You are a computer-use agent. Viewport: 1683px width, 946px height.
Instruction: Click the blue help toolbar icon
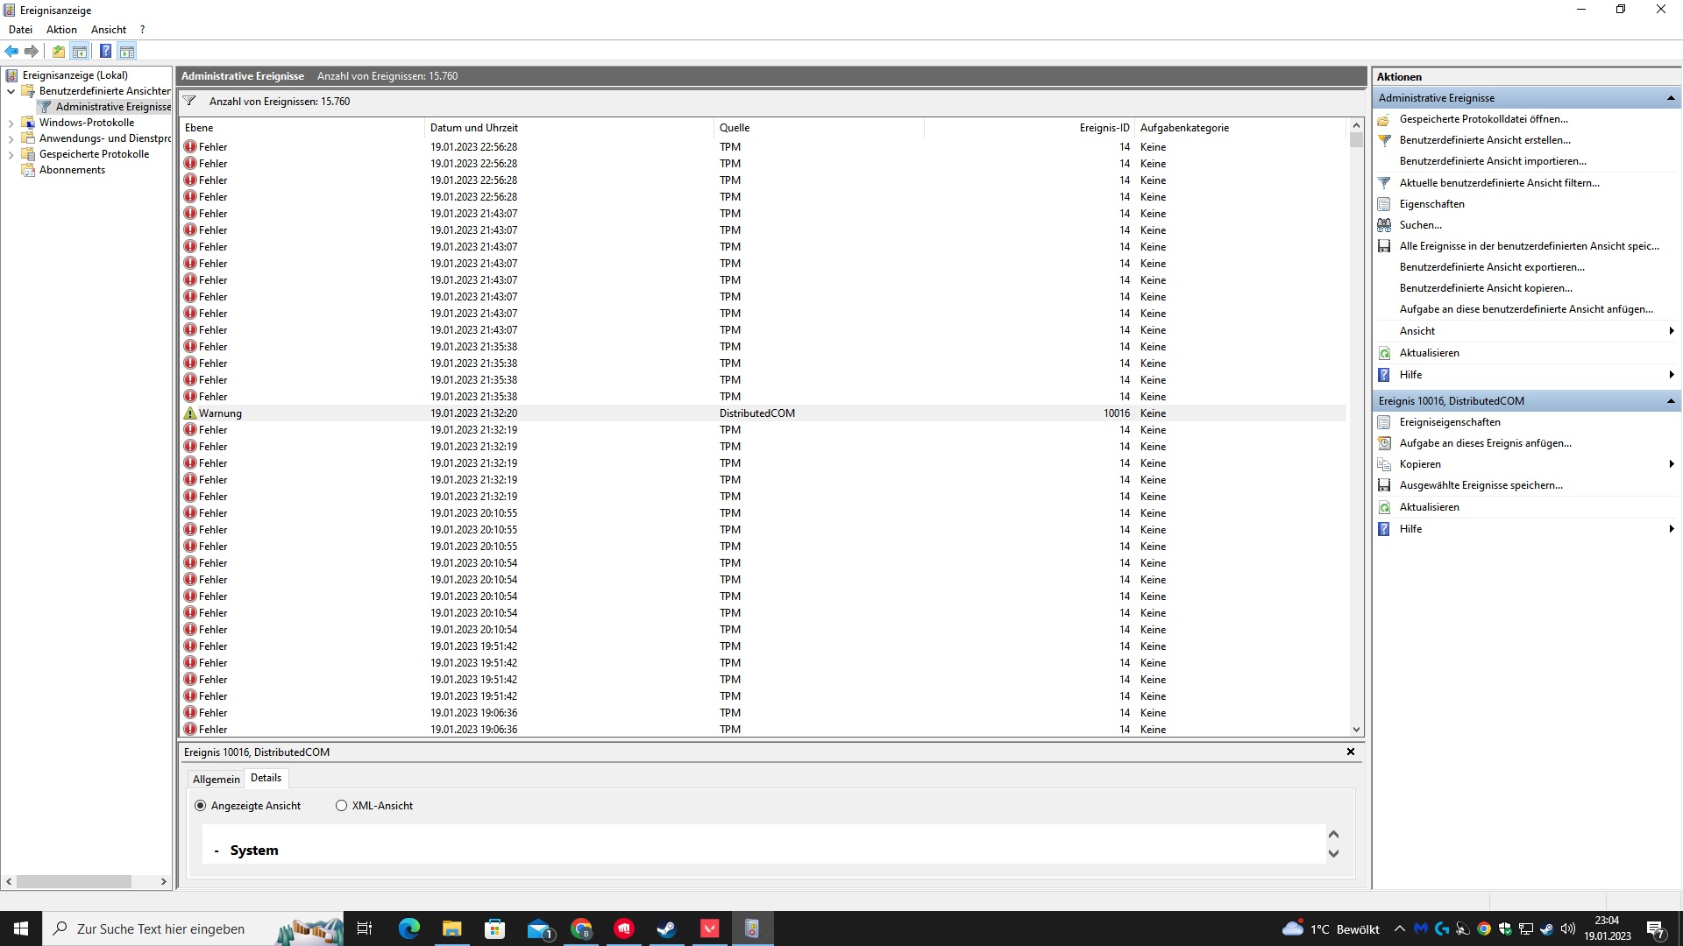pos(105,51)
